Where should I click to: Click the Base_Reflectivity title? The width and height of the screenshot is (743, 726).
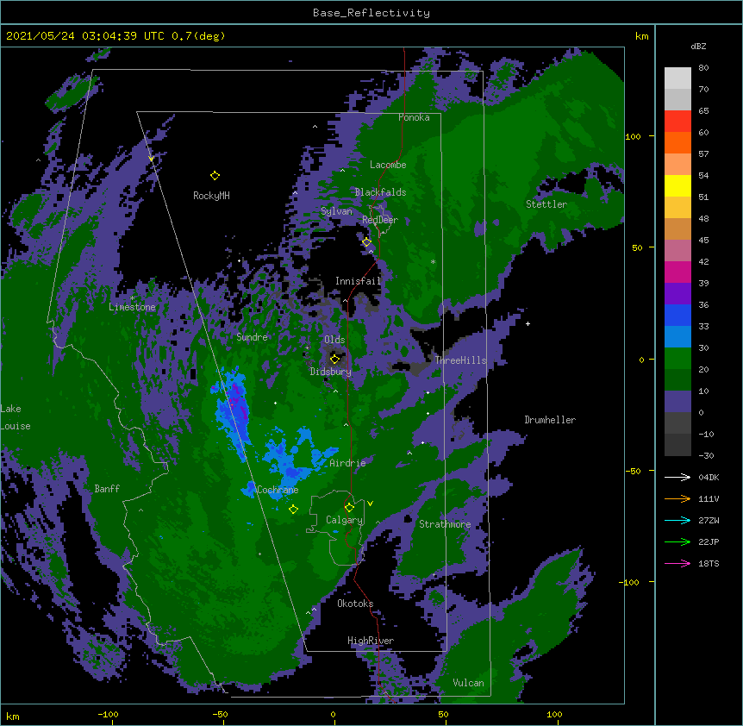(371, 13)
